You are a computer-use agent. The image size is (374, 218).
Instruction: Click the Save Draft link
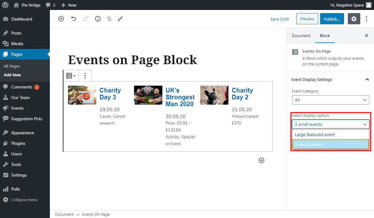280,19
